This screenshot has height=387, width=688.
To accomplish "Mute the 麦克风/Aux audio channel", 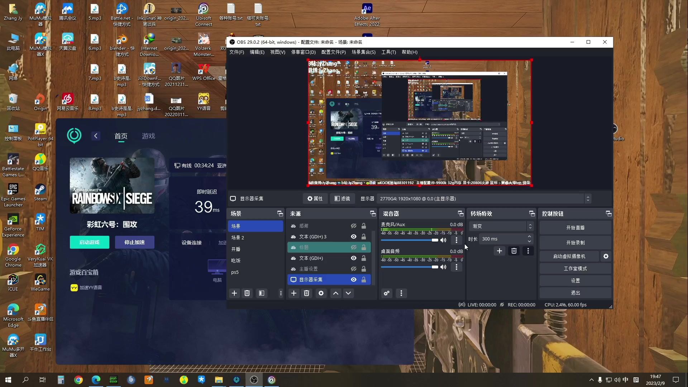I will [444, 240].
